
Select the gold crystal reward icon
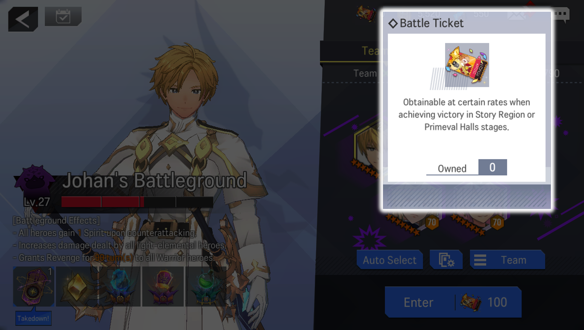pos(77,286)
